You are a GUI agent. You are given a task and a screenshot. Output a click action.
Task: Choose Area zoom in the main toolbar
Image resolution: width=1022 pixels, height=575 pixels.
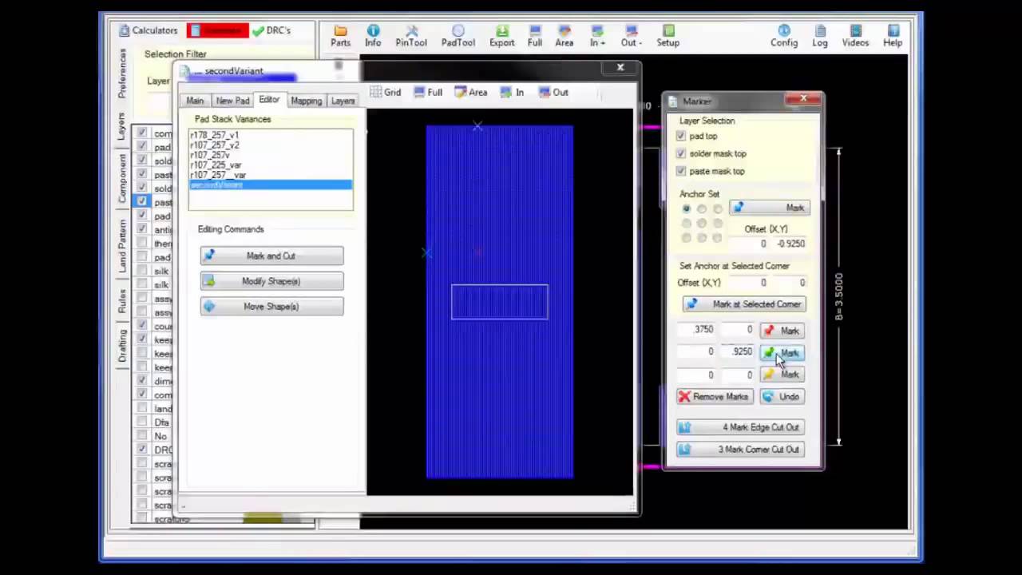tap(564, 36)
